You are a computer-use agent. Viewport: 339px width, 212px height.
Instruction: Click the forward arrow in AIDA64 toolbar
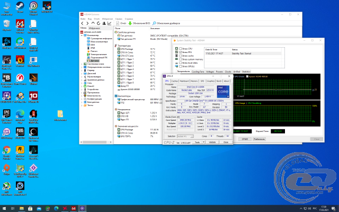pyautogui.click(x=87, y=23)
